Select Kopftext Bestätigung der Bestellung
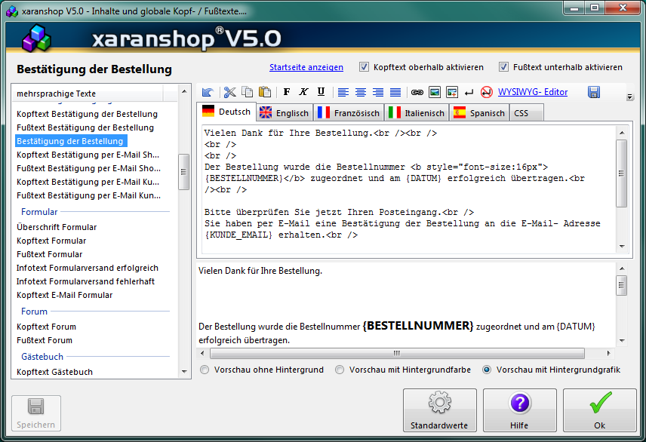Viewport: 646px width, 442px height. pos(87,114)
